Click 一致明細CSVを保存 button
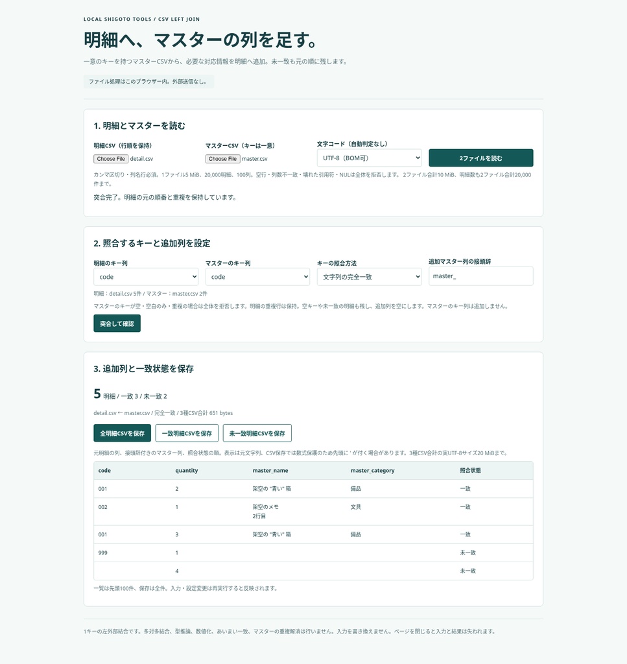 [x=187, y=433]
